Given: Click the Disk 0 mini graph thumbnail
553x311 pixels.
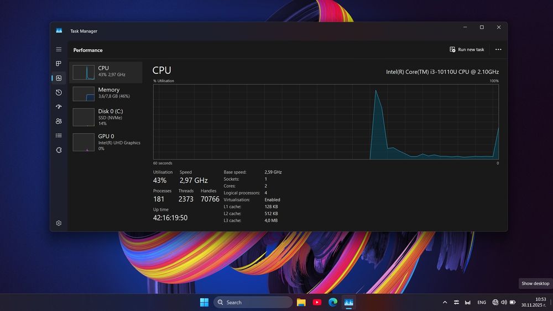Looking at the screenshot, I should point(84,117).
